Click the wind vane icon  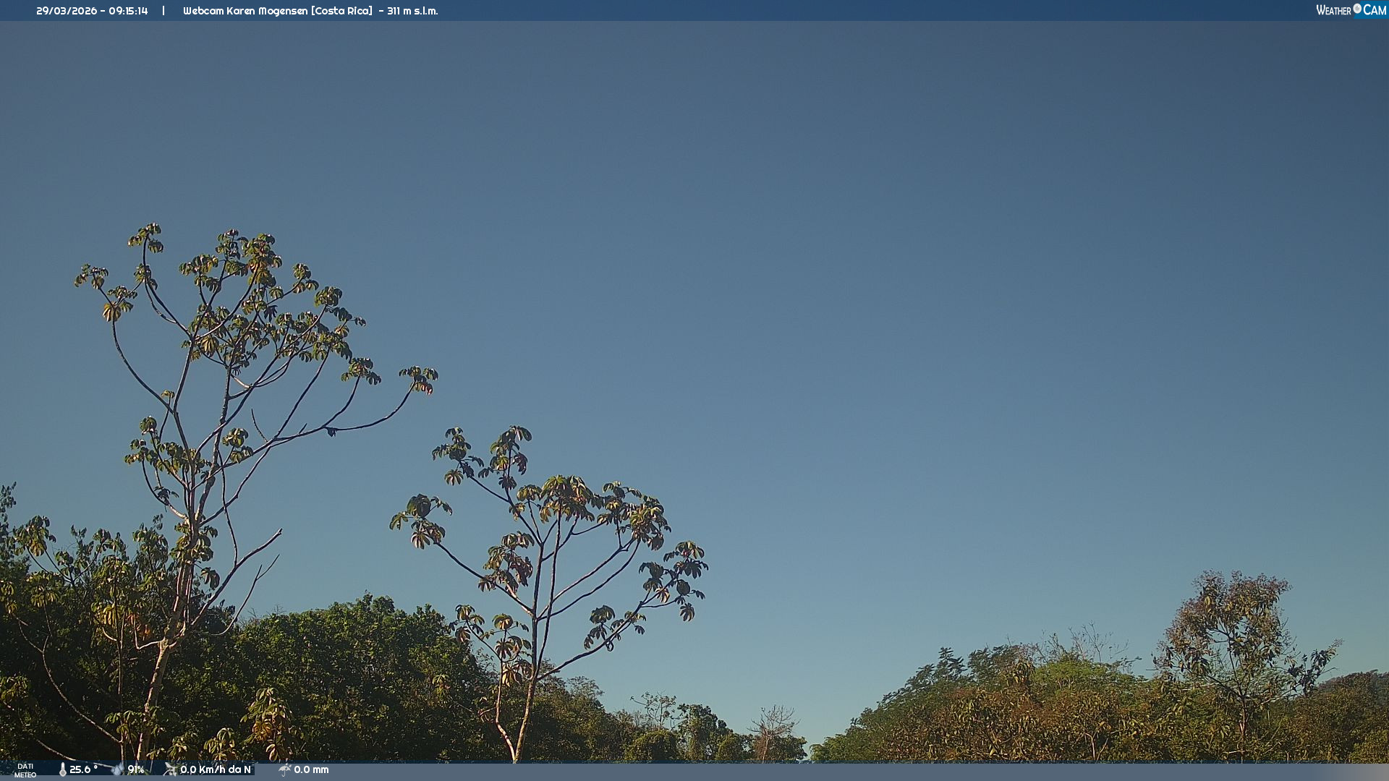pos(170,769)
